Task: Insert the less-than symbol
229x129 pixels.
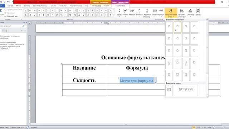Action: pos(66,10)
